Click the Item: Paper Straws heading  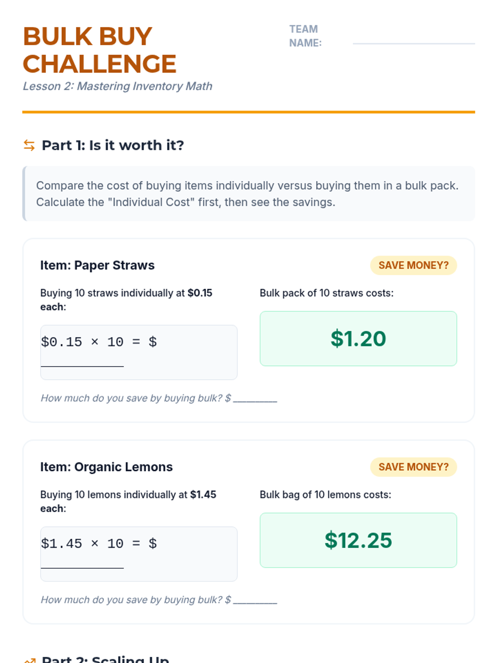[x=97, y=265]
